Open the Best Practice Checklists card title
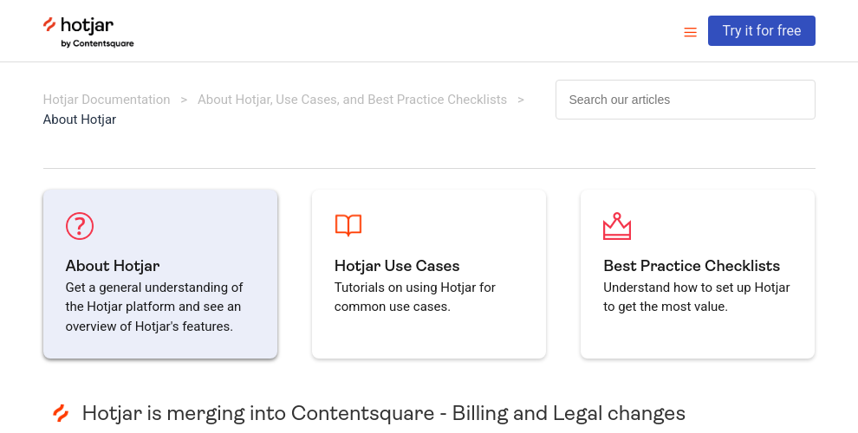The height and width of the screenshot is (433, 858). tap(692, 266)
